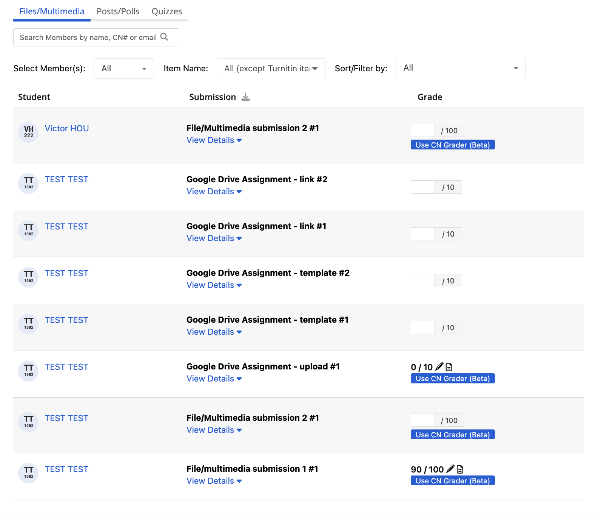This screenshot has height=520, width=598.
Task: Expand View Details for link #2
Action: click(214, 191)
